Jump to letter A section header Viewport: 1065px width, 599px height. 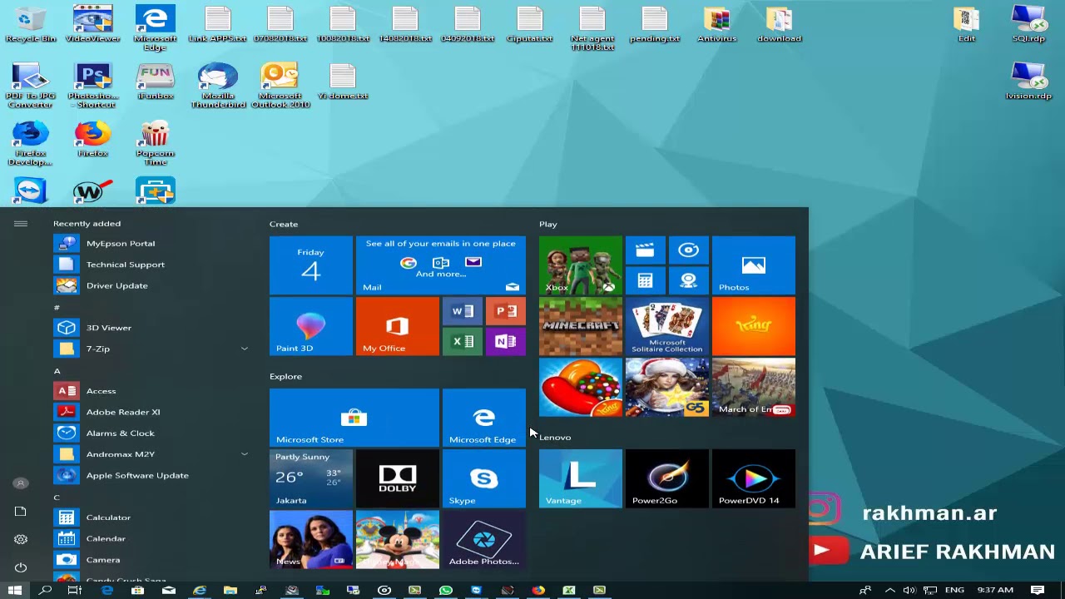click(x=57, y=371)
